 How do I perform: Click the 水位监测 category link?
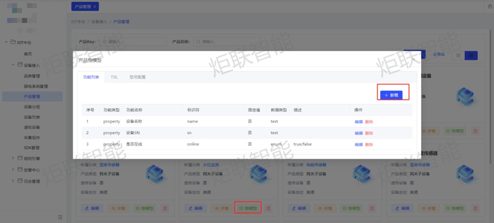coord(211,165)
